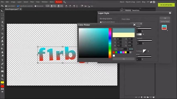The width and height of the screenshot is (177, 99).
Task: Select the New Project.psd document tab
Action: (12, 9)
